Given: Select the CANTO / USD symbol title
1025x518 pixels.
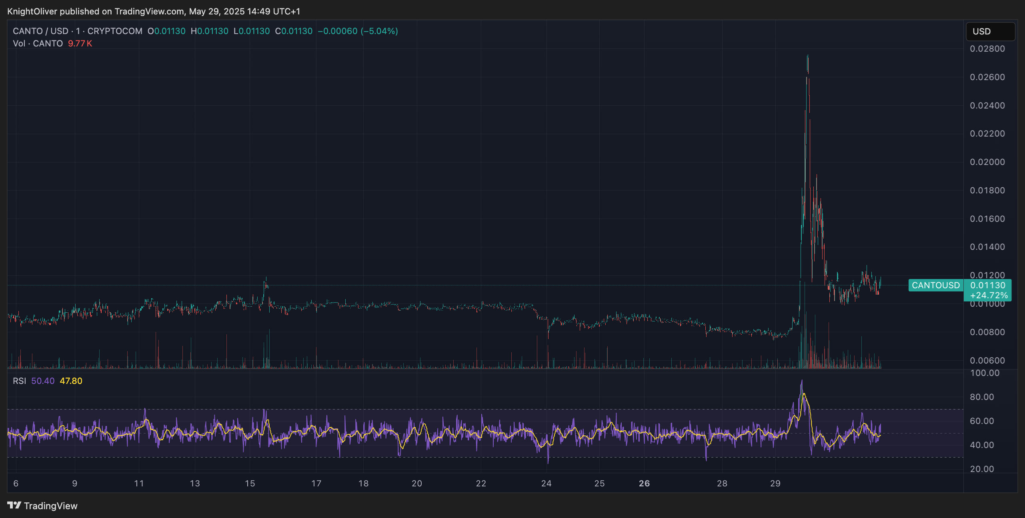Looking at the screenshot, I should tap(40, 31).
